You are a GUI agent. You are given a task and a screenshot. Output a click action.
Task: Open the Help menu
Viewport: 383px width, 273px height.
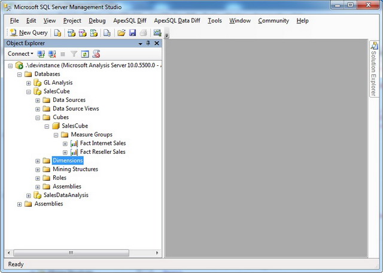(x=302, y=21)
